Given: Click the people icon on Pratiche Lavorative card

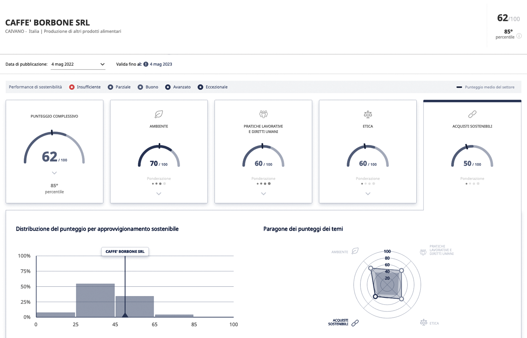Looking at the screenshot, I should coord(263,114).
